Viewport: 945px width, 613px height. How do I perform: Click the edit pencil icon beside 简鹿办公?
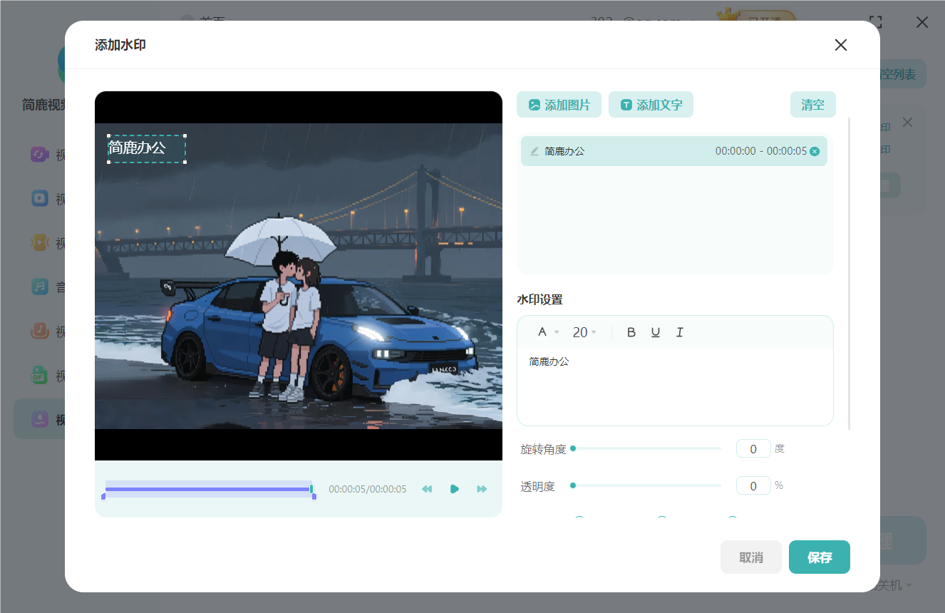pos(535,151)
